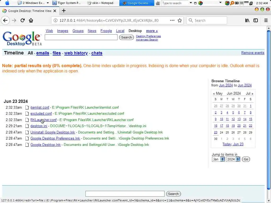
Task: Click the address bar URL text
Action: coord(109,20)
